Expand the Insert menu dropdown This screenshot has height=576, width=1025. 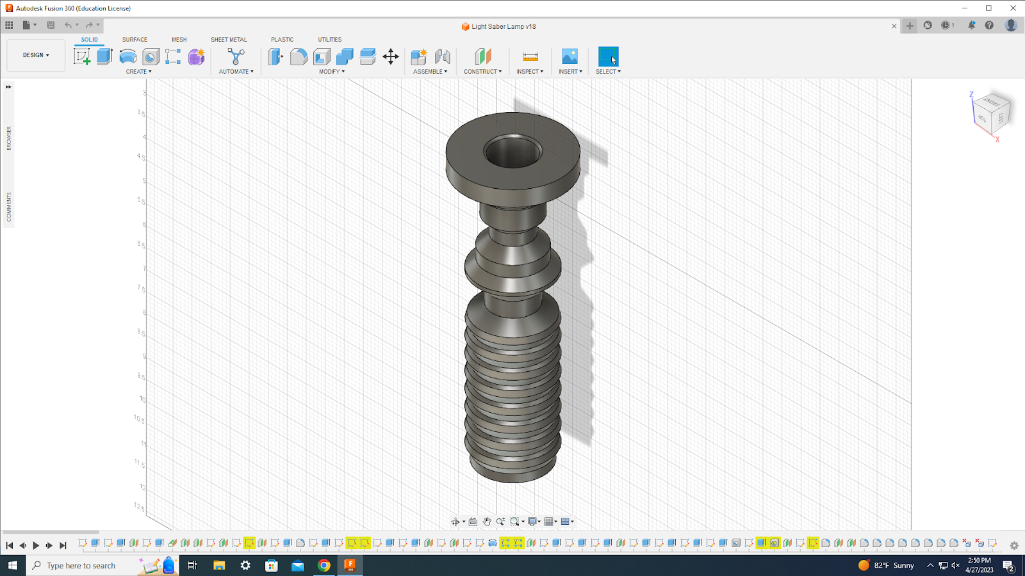[x=570, y=72]
